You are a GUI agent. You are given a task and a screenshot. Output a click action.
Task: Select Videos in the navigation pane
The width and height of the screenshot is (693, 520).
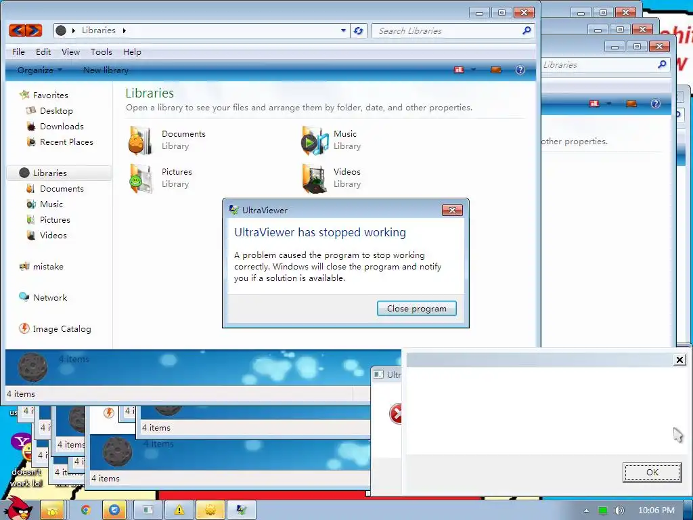tap(53, 235)
